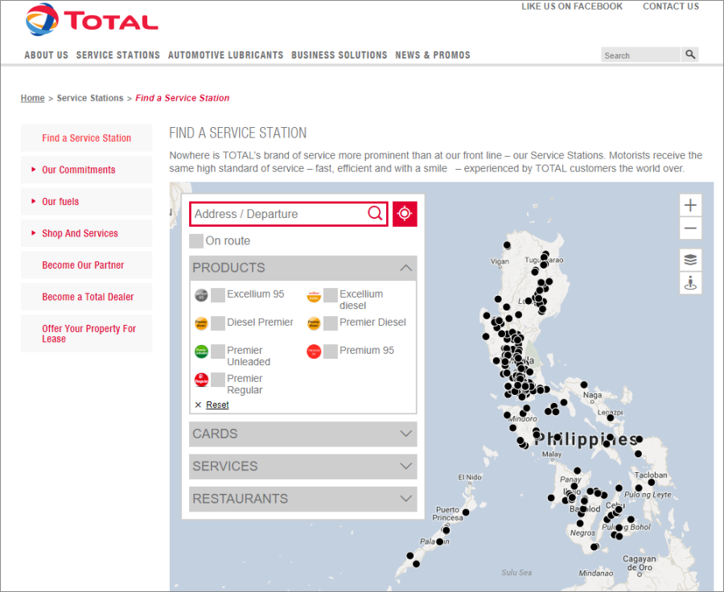Click the Diesel Premier product icon
The image size is (724, 592).
[201, 323]
